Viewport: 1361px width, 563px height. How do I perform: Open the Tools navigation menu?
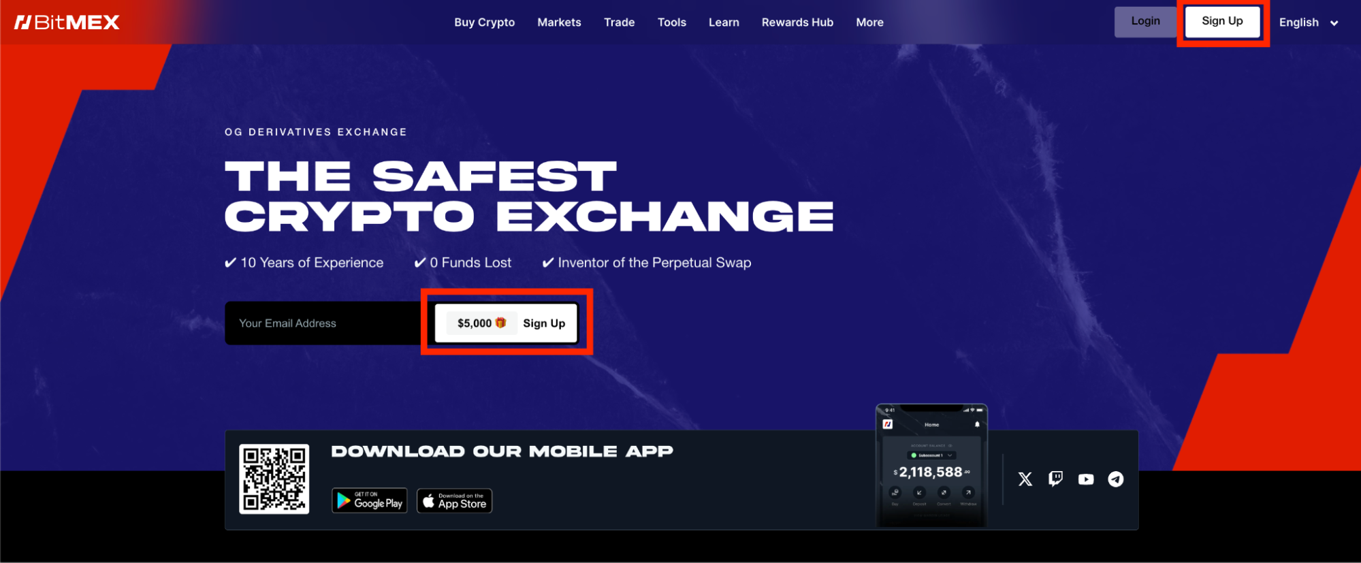pyautogui.click(x=671, y=22)
